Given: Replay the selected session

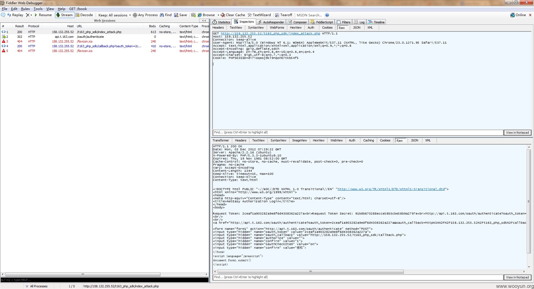Looking at the screenshot, I should [15, 15].
